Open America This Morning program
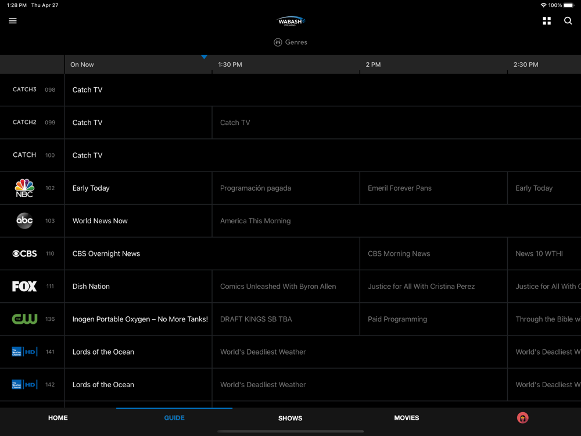Screen dimensions: 581x436 point(396,220)
